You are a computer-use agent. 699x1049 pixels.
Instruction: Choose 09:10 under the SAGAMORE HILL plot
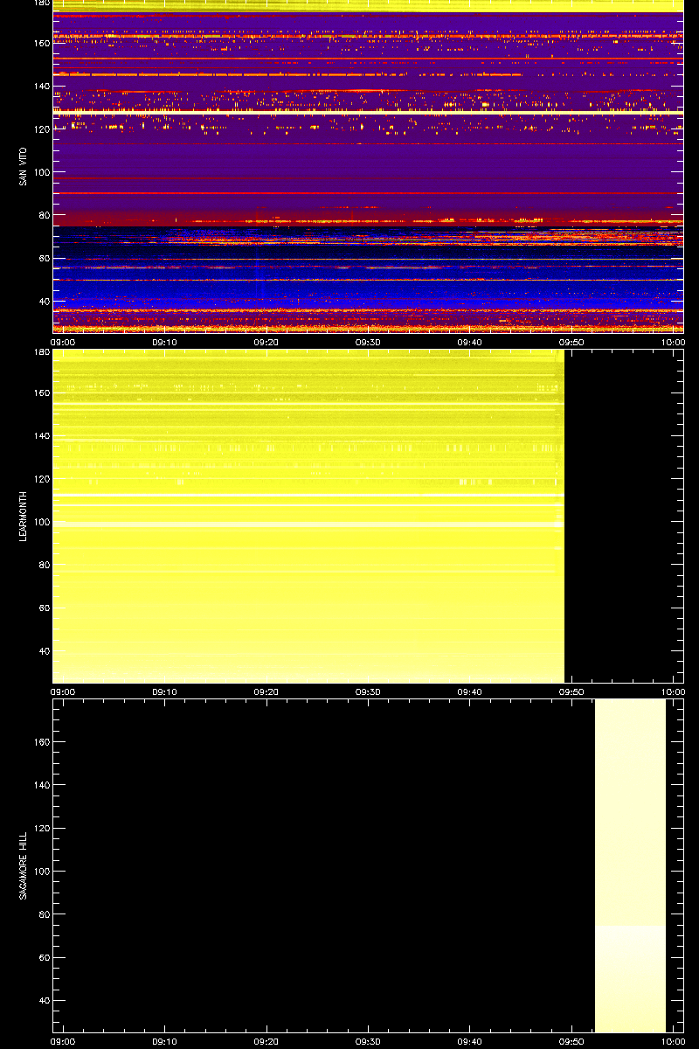click(165, 1042)
